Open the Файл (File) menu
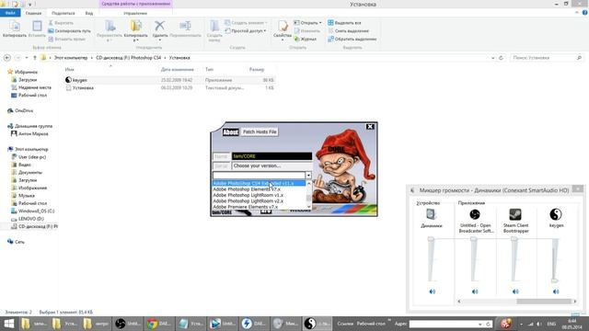The width and height of the screenshot is (589, 331). click(x=10, y=13)
